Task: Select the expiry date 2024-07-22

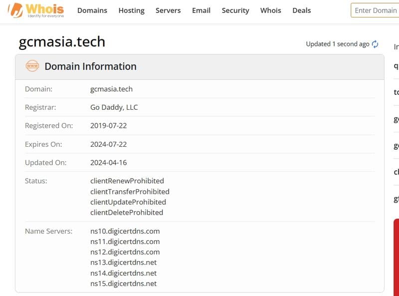Action: (108, 144)
